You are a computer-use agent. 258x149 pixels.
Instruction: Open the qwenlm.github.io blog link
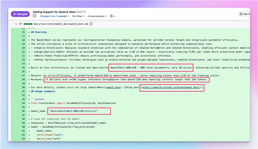tap(171, 87)
